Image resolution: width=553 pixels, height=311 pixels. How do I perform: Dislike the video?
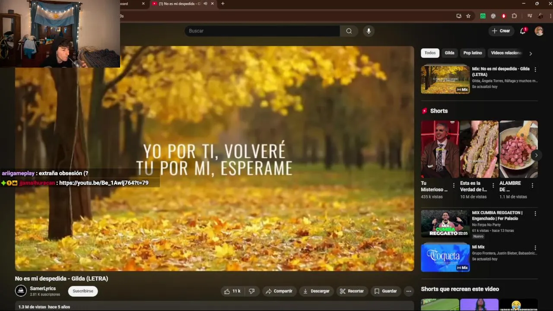pos(251,291)
